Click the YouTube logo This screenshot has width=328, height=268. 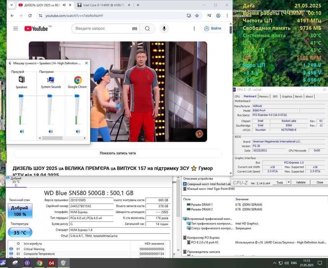click(36, 28)
